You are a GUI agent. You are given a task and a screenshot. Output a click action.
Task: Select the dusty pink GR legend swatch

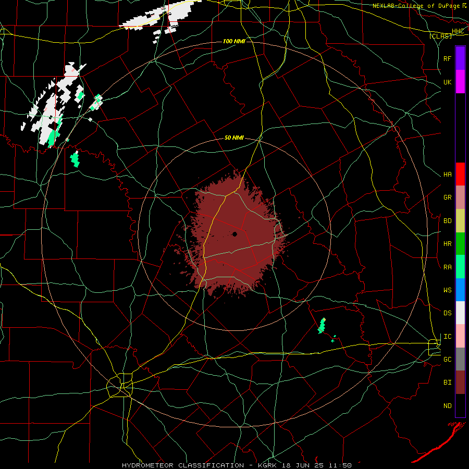pos(460,198)
